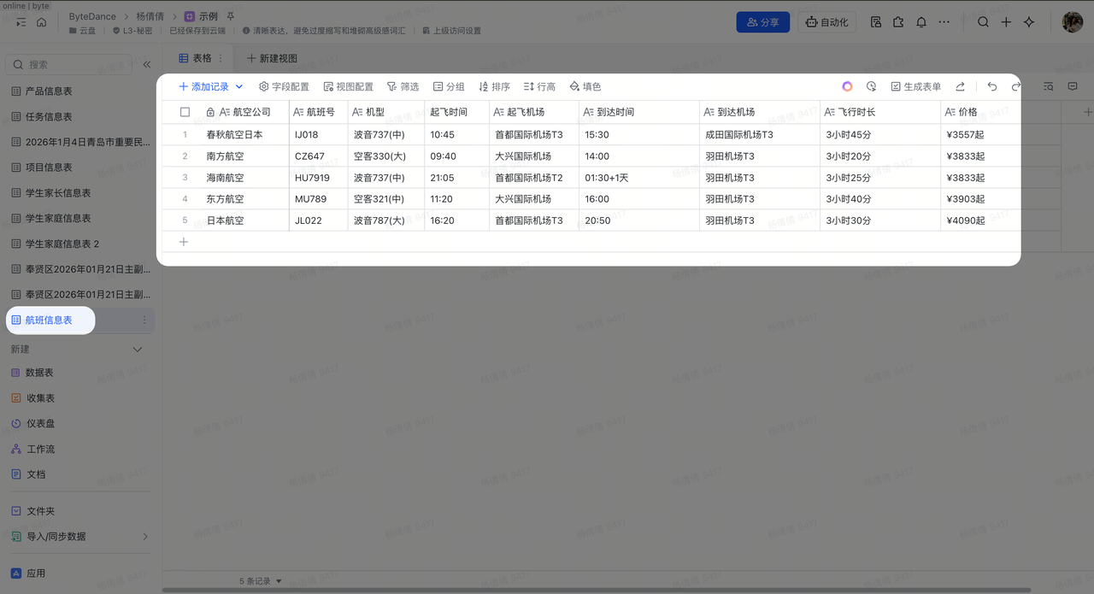Click the blue 分享 share button
The image size is (1094, 594).
coord(762,22)
